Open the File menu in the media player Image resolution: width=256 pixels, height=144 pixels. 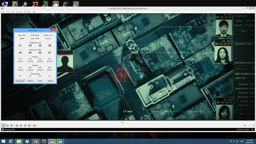3,12
